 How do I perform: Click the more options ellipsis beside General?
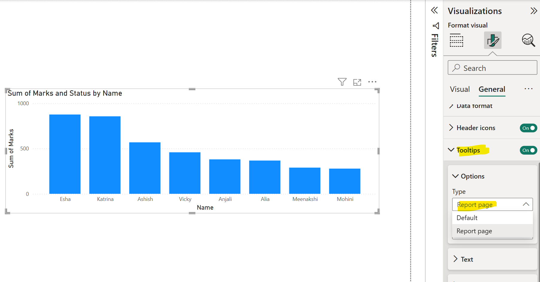(x=528, y=89)
